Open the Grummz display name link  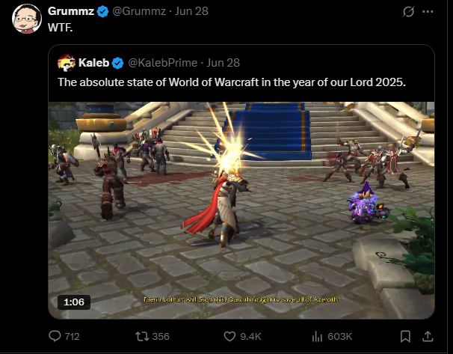coord(71,11)
